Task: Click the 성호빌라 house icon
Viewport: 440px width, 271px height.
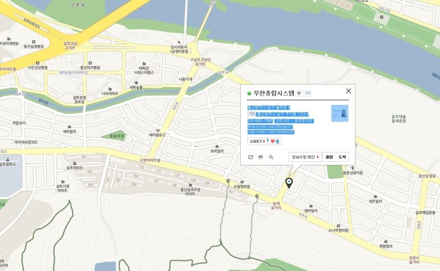Action: (375, 196)
